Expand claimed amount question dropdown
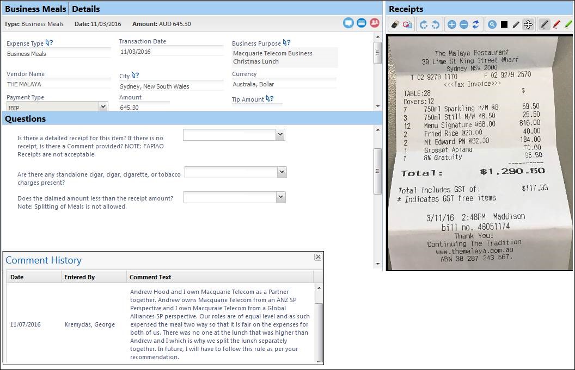The height and width of the screenshot is (370, 575). coord(280,197)
